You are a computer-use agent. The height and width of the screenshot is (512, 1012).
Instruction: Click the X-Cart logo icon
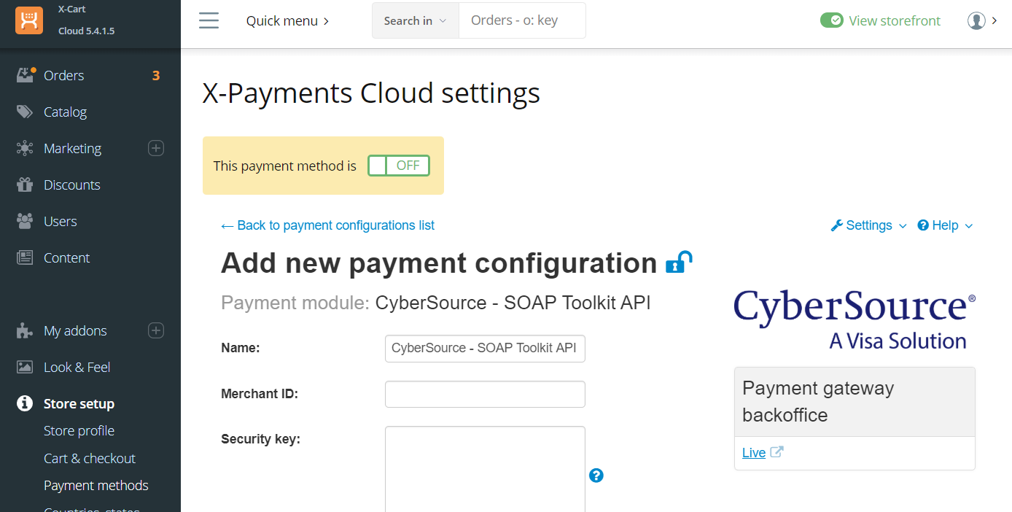pyautogui.click(x=29, y=20)
